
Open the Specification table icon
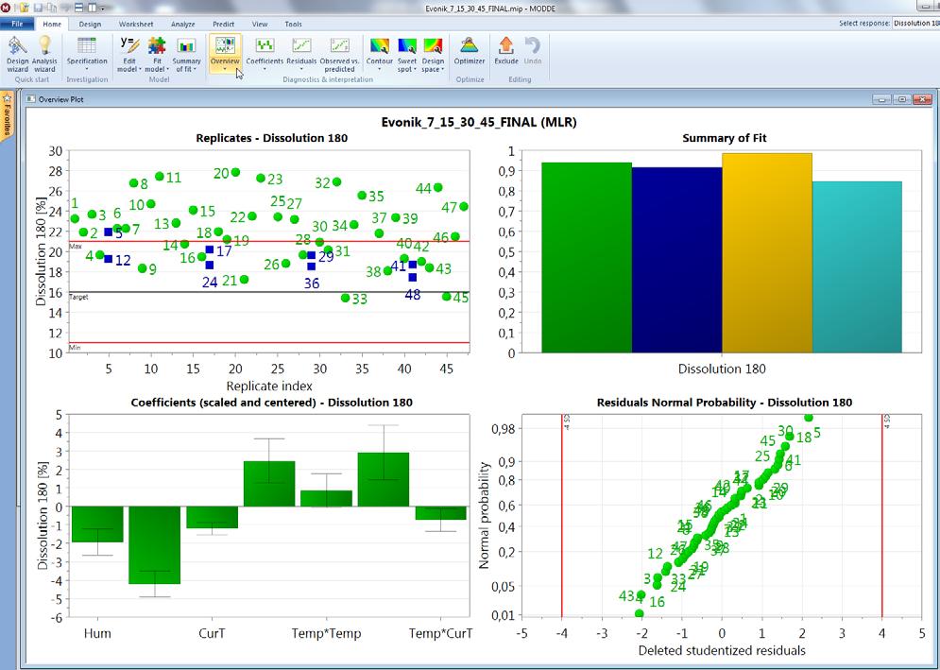[87, 45]
